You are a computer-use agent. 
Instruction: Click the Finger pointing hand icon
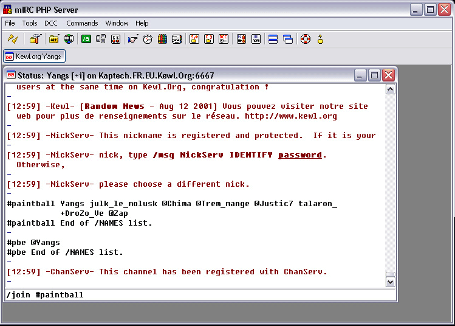(x=133, y=39)
